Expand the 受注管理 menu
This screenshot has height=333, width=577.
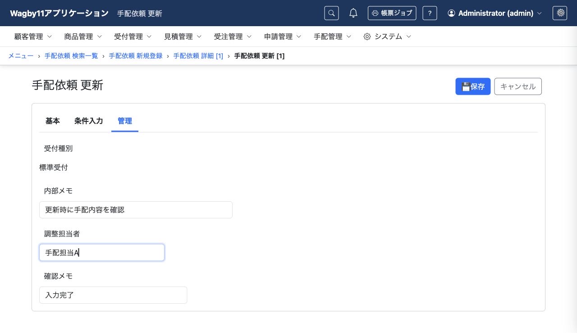(233, 37)
